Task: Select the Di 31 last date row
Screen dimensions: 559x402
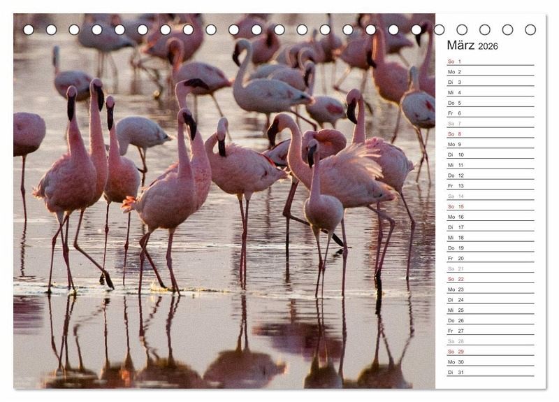Action: point(490,372)
